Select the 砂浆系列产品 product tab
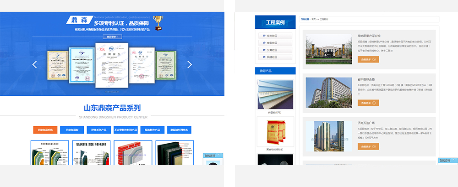 tap(99, 130)
